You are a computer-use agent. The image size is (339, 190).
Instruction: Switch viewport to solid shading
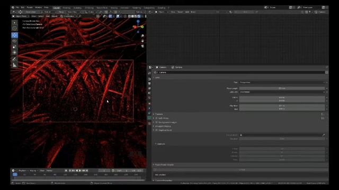pos(132,16)
